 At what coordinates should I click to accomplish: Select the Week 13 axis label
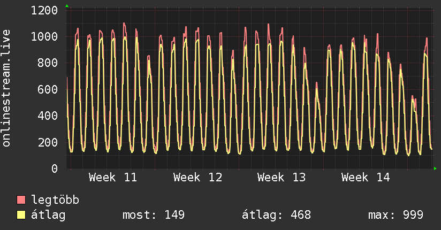[282, 177]
